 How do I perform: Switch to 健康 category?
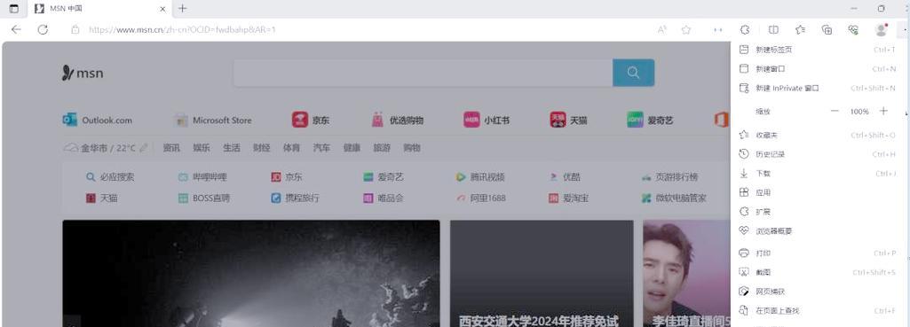[352, 148]
